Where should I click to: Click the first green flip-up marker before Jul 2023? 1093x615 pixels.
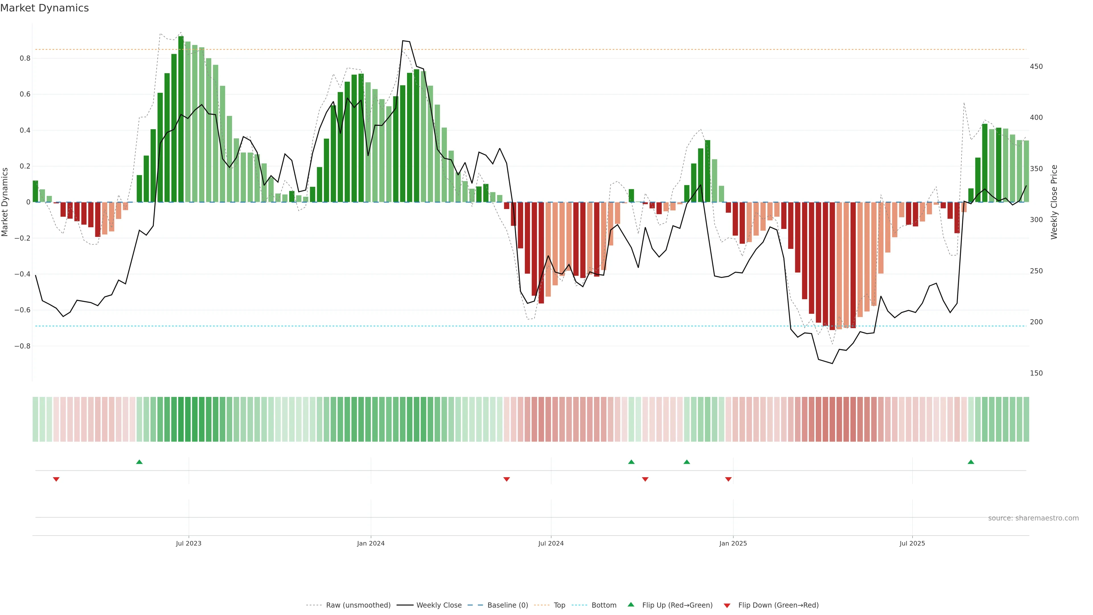click(139, 462)
